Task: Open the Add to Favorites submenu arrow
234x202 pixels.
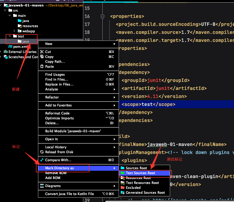Action: click(x=114, y=105)
